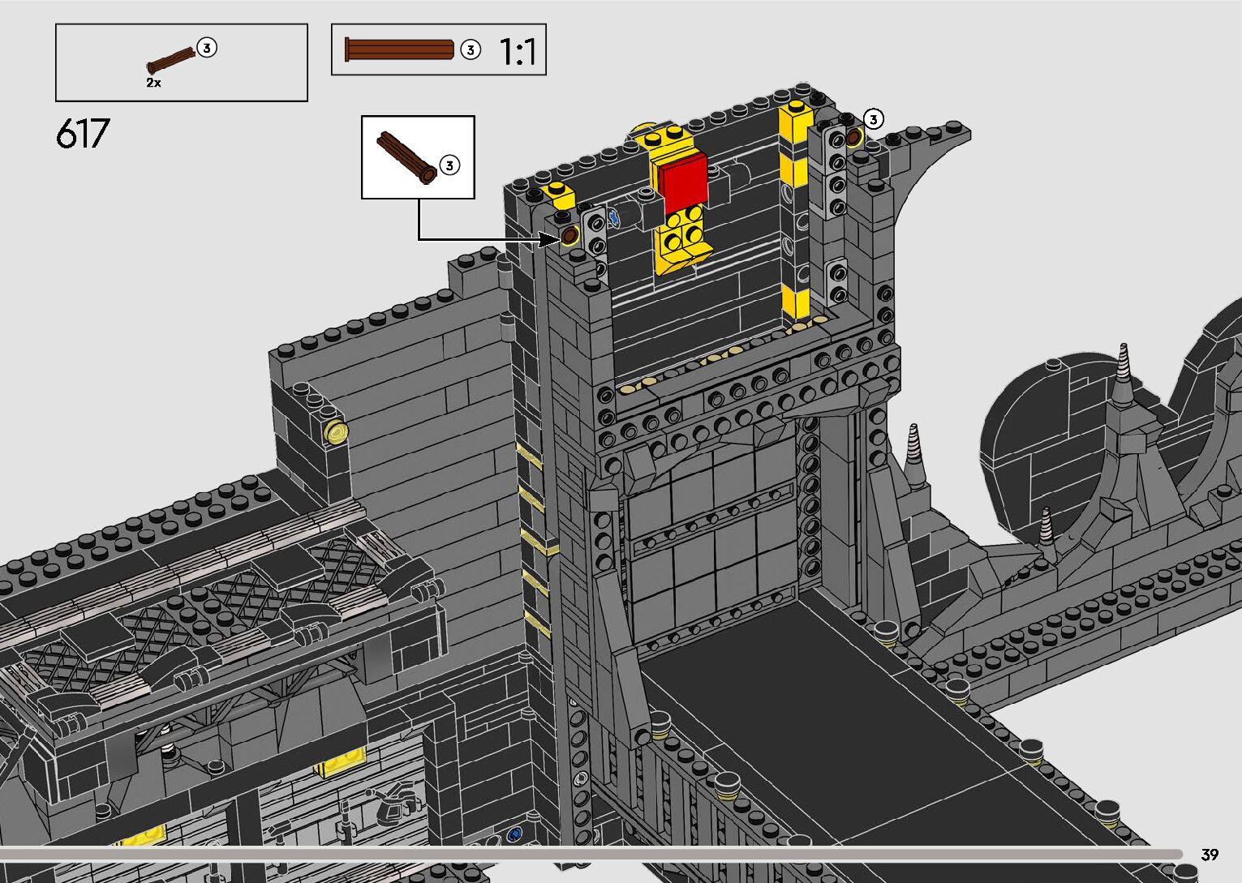This screenshot has width=1242, height=883.
Task: Click the brown axle end at the callout arrow tip
Action: click(x=569, y=236)
